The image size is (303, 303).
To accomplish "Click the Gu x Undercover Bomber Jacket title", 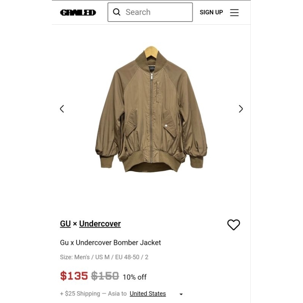I will pyautogui.click(x=110, y=242).
